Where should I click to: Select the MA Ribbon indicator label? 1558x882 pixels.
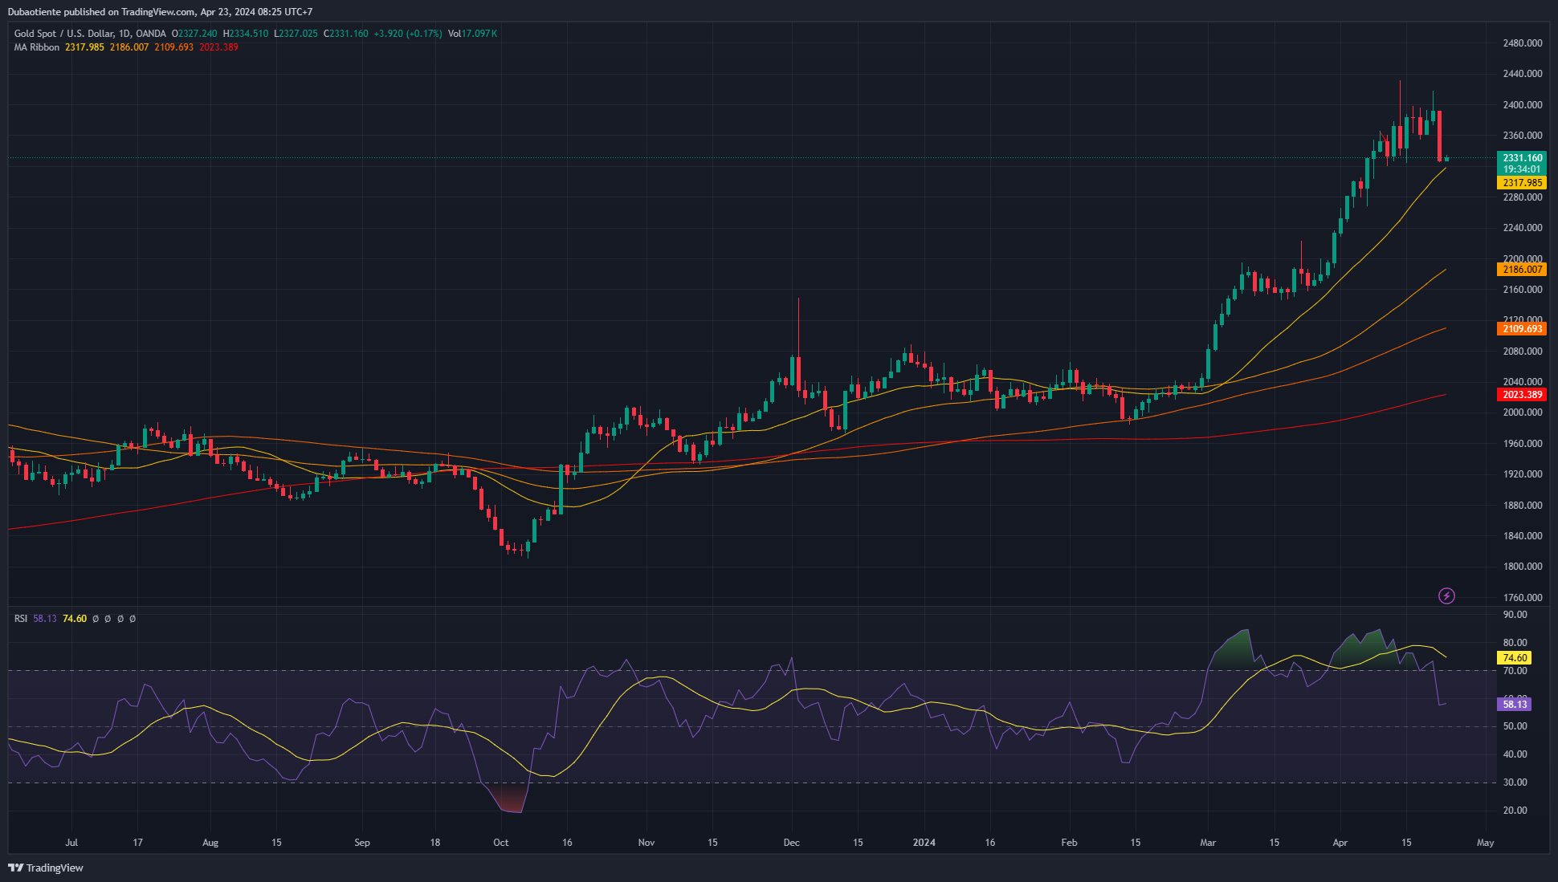37,47
